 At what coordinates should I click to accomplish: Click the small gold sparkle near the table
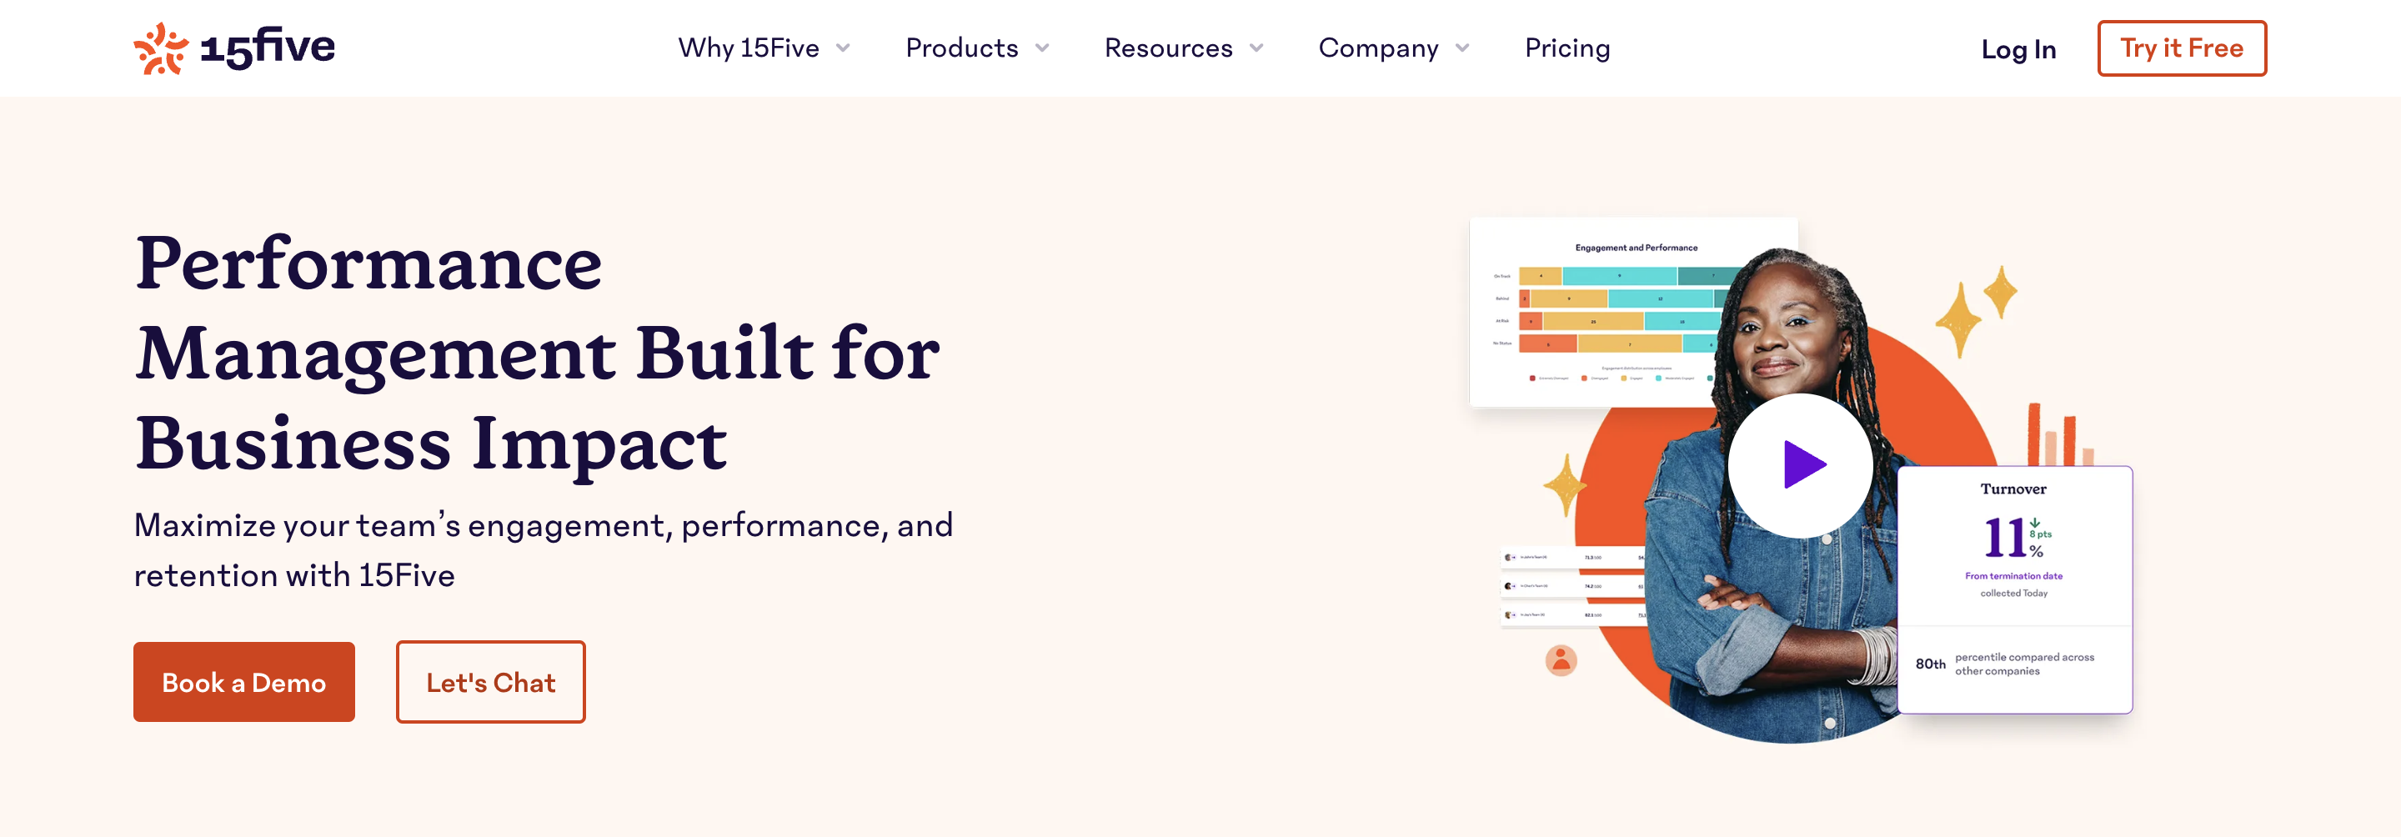(x=1564, y=484)
